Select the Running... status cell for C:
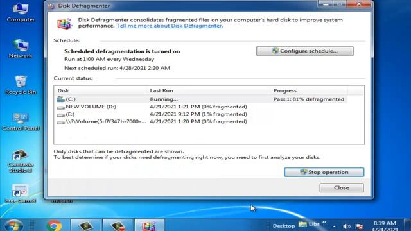 (x=164, y=99)
